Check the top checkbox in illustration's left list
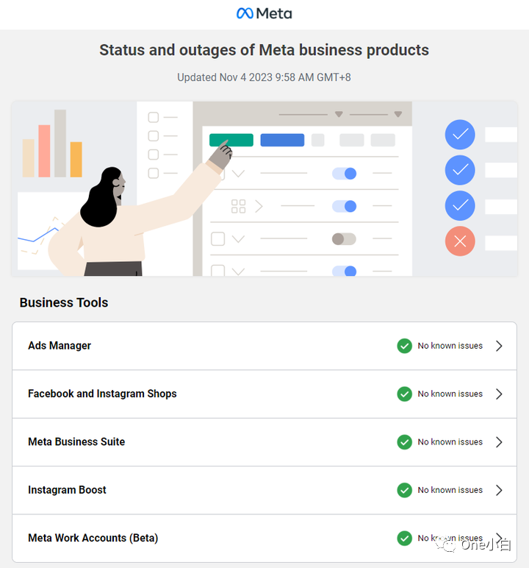 [154, 118]
